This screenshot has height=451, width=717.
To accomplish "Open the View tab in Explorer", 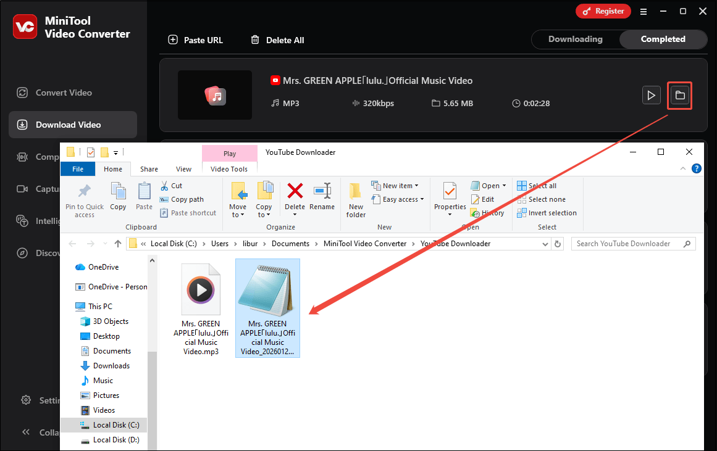I will [x=183, y=168].
